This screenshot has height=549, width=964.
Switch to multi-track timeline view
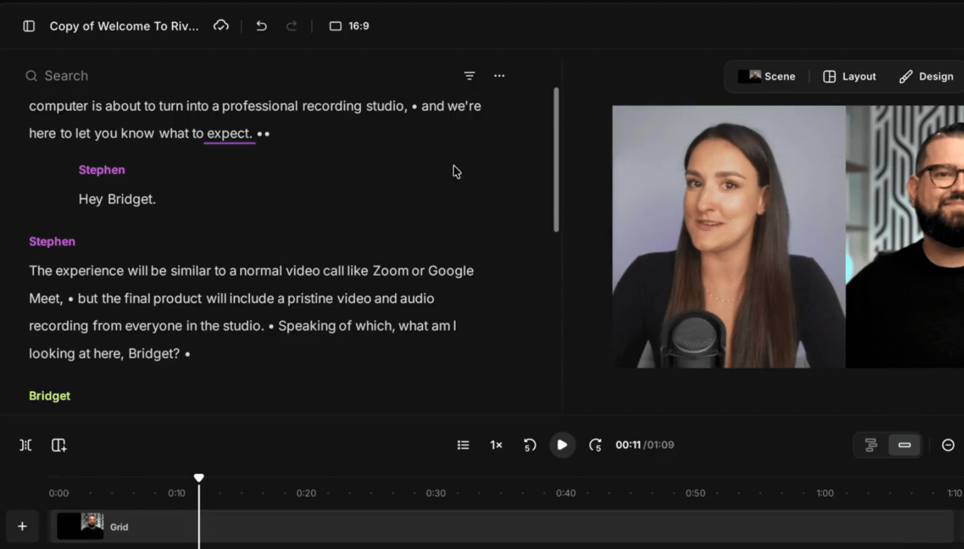pyautogui.click(x=871, y=445)
